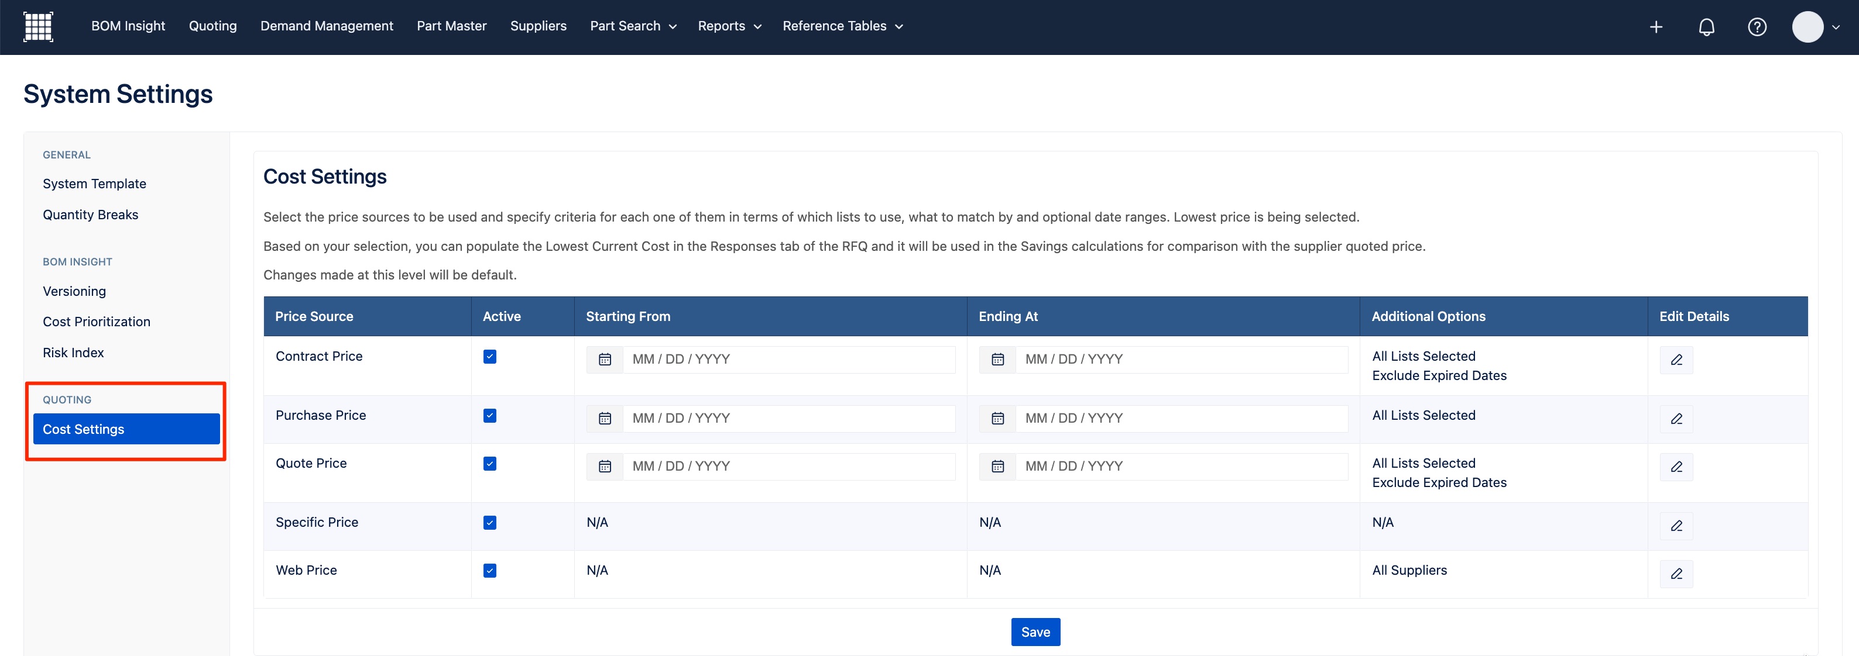Open calendar for Contract Price Starting From
1859x656 pixels.
(x=605, y=360)
